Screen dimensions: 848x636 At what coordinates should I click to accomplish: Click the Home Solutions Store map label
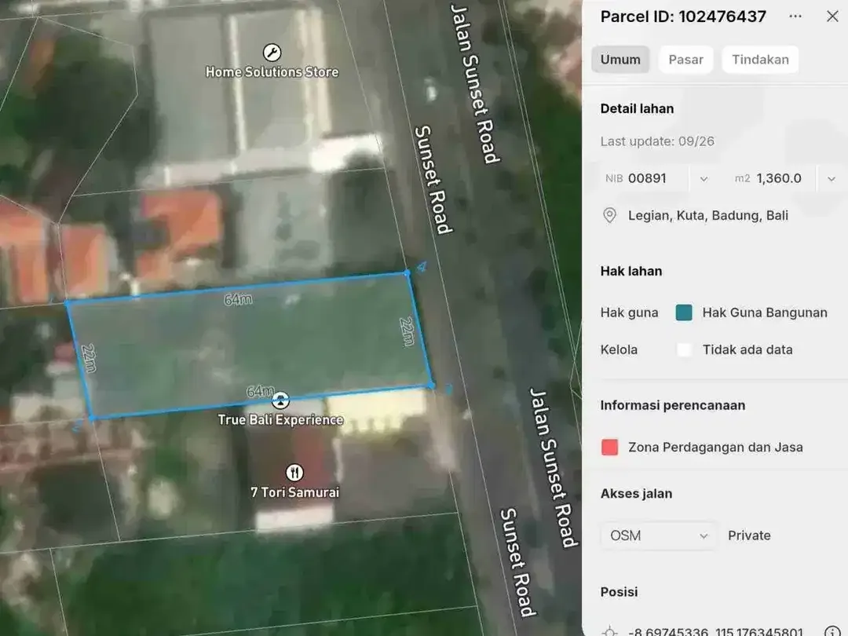click(x=272, y=72)
